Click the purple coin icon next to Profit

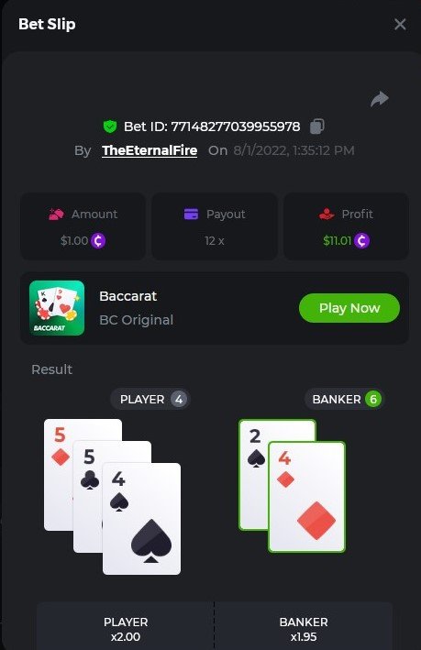coord(361,240)
